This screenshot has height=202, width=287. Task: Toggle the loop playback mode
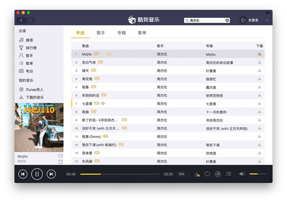coord(207,174)
